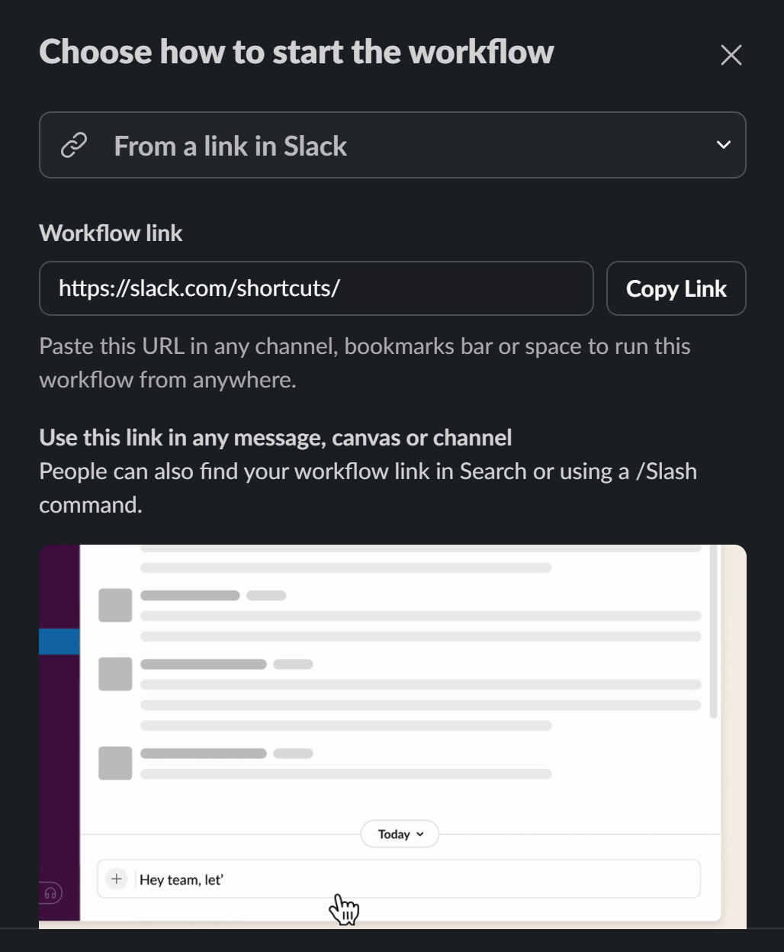The height and width of the screenshot is (952, 784).
Task: Click the chain link icon in the trigger selector
Action: 73,144
